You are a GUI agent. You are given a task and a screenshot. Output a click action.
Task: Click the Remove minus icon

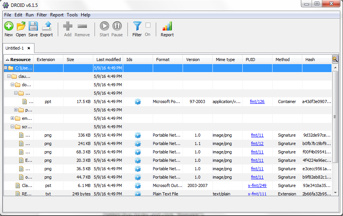pyautogui.click(x=82, y=26)
